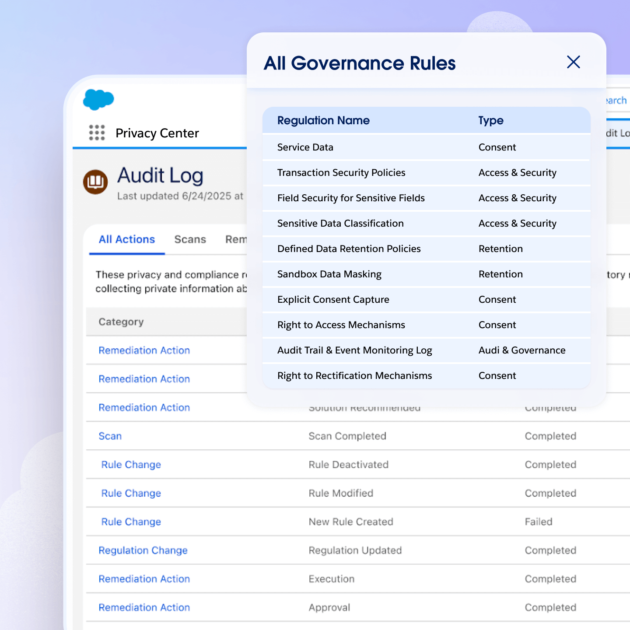Select Sandbox Data Masking regulation
This screenshot has width=630, height=630.
[x=427, y=274]
